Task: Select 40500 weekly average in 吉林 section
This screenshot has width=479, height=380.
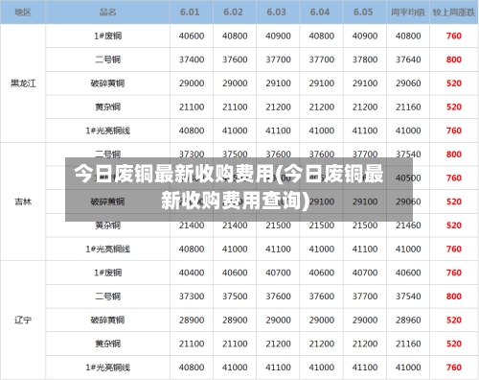Action: coord(408,178)
